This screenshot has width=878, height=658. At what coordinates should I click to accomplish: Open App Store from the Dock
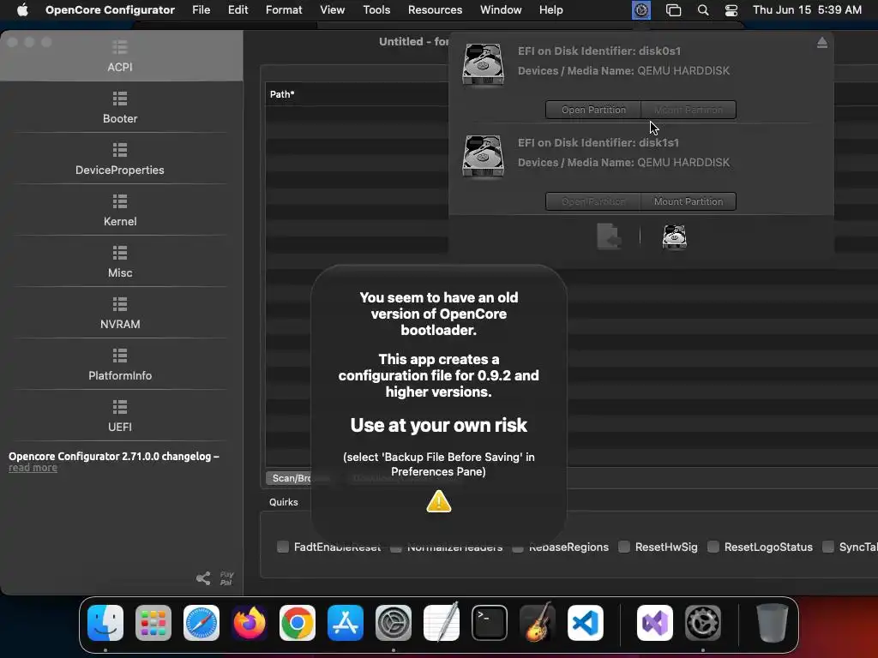[x=346, y=623]
